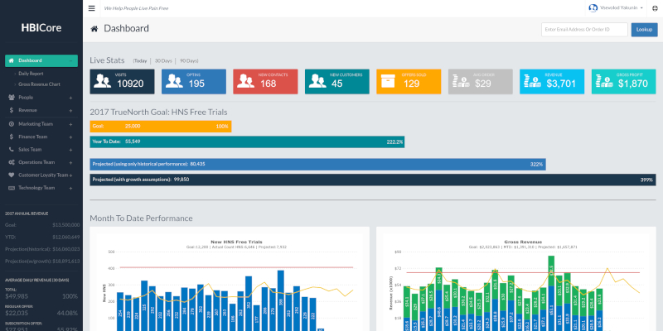Open the Vsevolod Yakunin user dropdown

tap(616, 7)
